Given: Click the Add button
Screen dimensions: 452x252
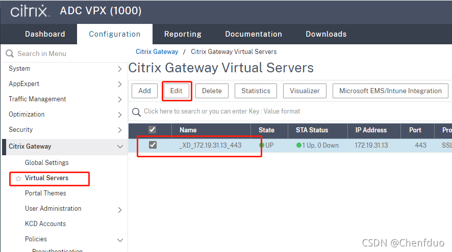Looking at the screenshot, I should click(x=145, y=91).
